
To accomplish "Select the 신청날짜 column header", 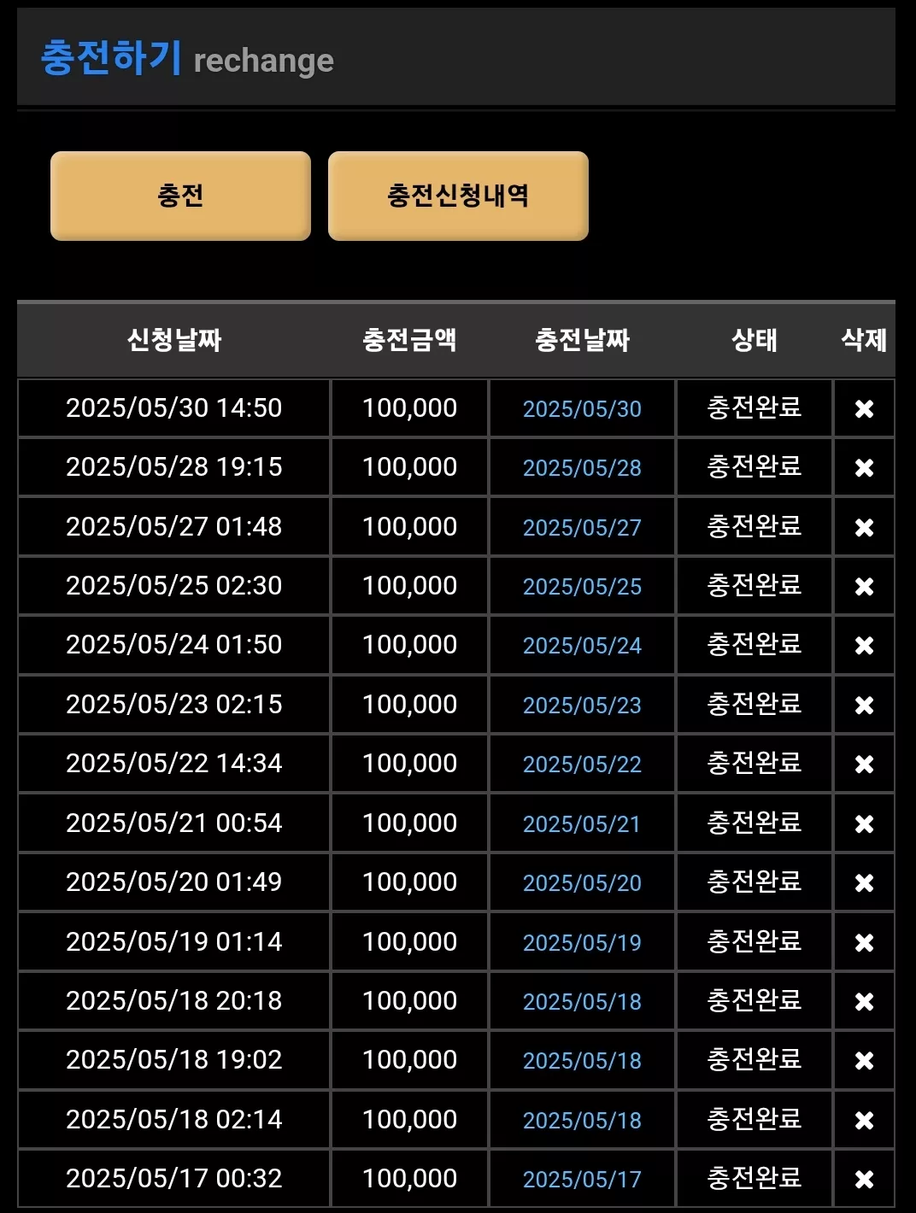I will tap(174, 340).
